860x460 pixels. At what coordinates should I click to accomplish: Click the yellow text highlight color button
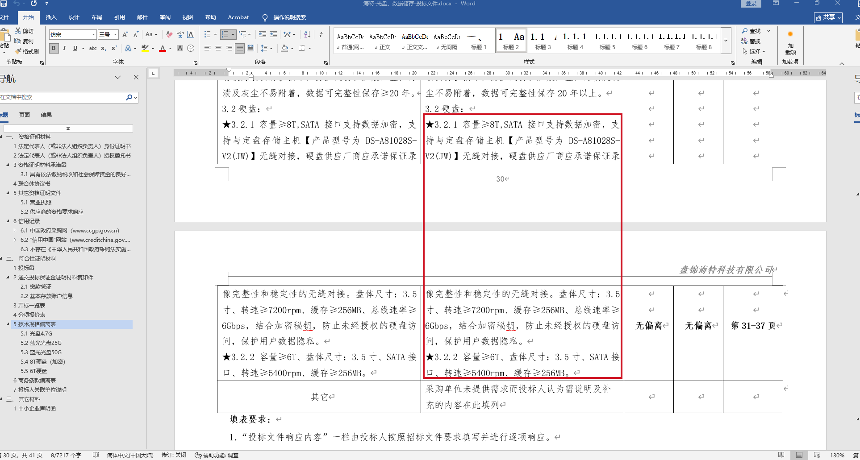click(x=145, y=48)
